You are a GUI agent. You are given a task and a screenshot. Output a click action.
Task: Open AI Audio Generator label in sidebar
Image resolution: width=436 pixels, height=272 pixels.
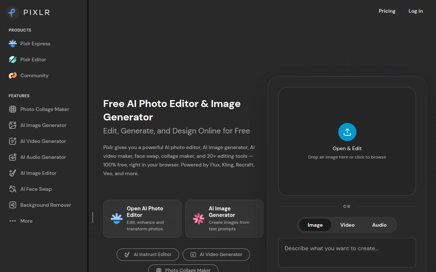(43, 157)
